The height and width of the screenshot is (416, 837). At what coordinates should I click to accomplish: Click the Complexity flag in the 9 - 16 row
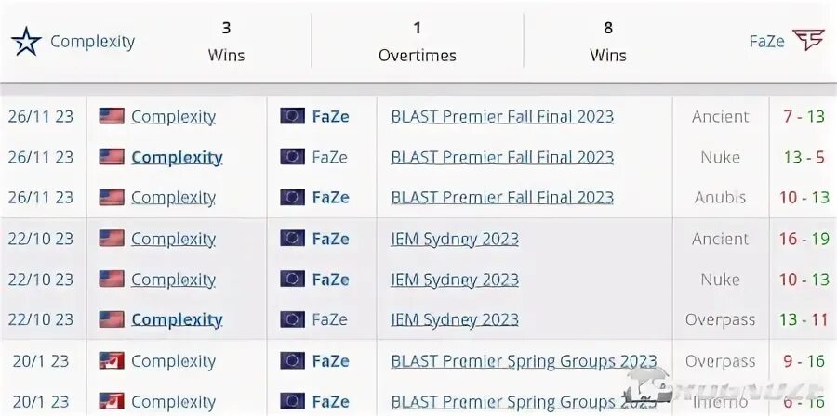112,361
